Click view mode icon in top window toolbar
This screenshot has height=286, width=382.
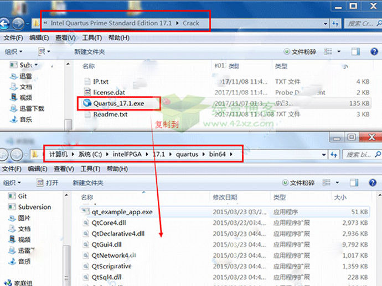coord(328,51)
